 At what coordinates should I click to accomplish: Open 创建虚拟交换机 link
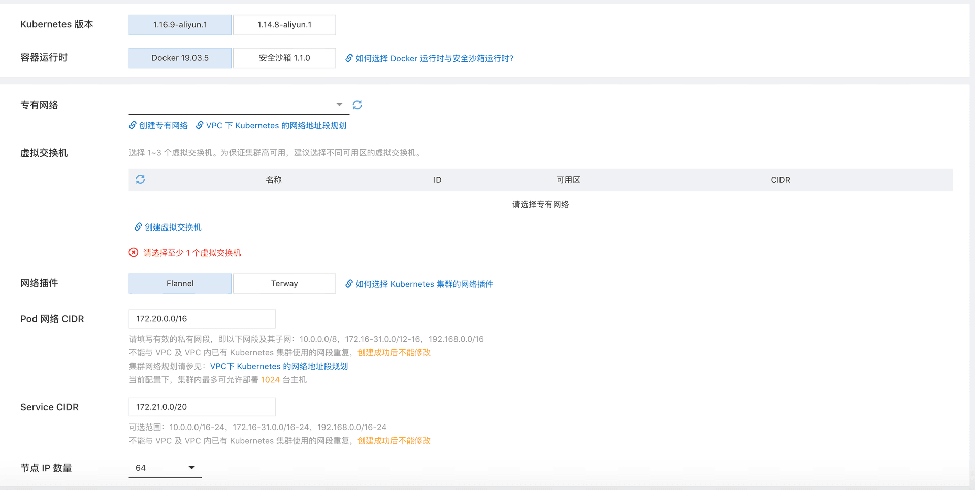tap(173, 227)
